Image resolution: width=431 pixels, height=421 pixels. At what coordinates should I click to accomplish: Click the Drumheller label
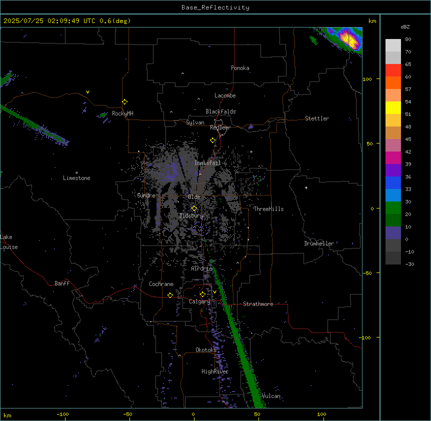(x=319, y=243)
